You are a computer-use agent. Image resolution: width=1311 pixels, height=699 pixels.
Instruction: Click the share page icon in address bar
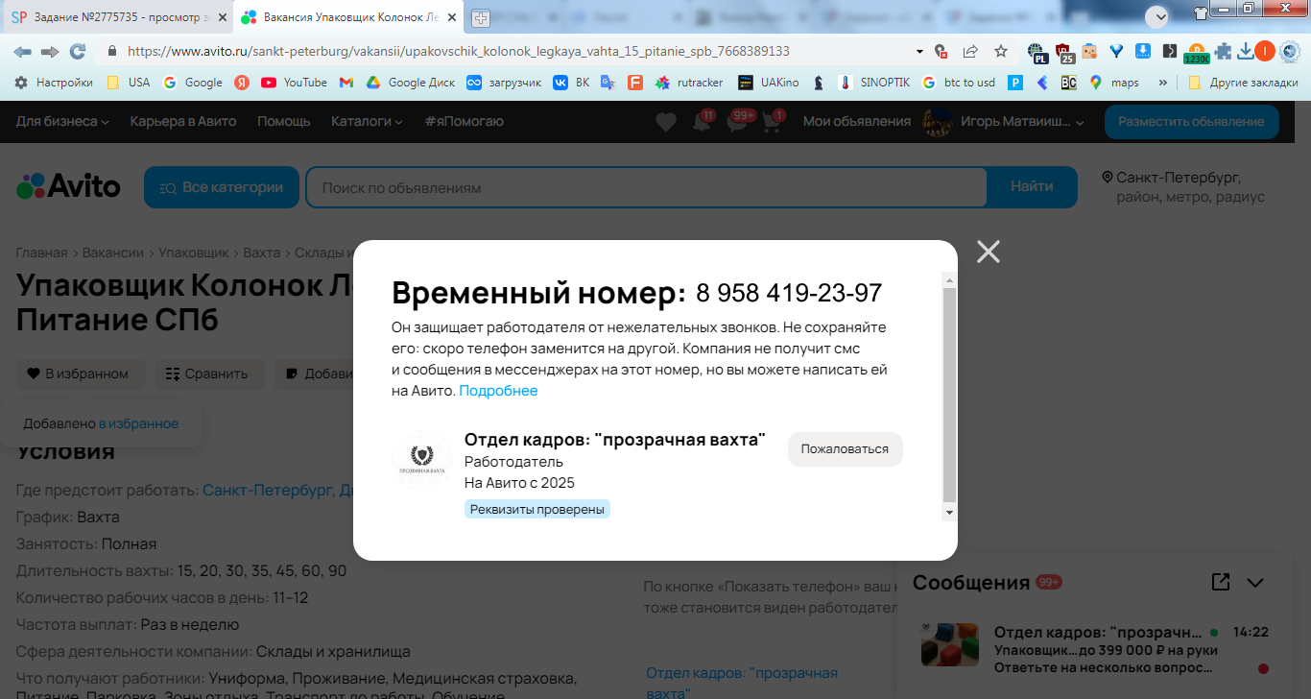(x=970, y=51)
